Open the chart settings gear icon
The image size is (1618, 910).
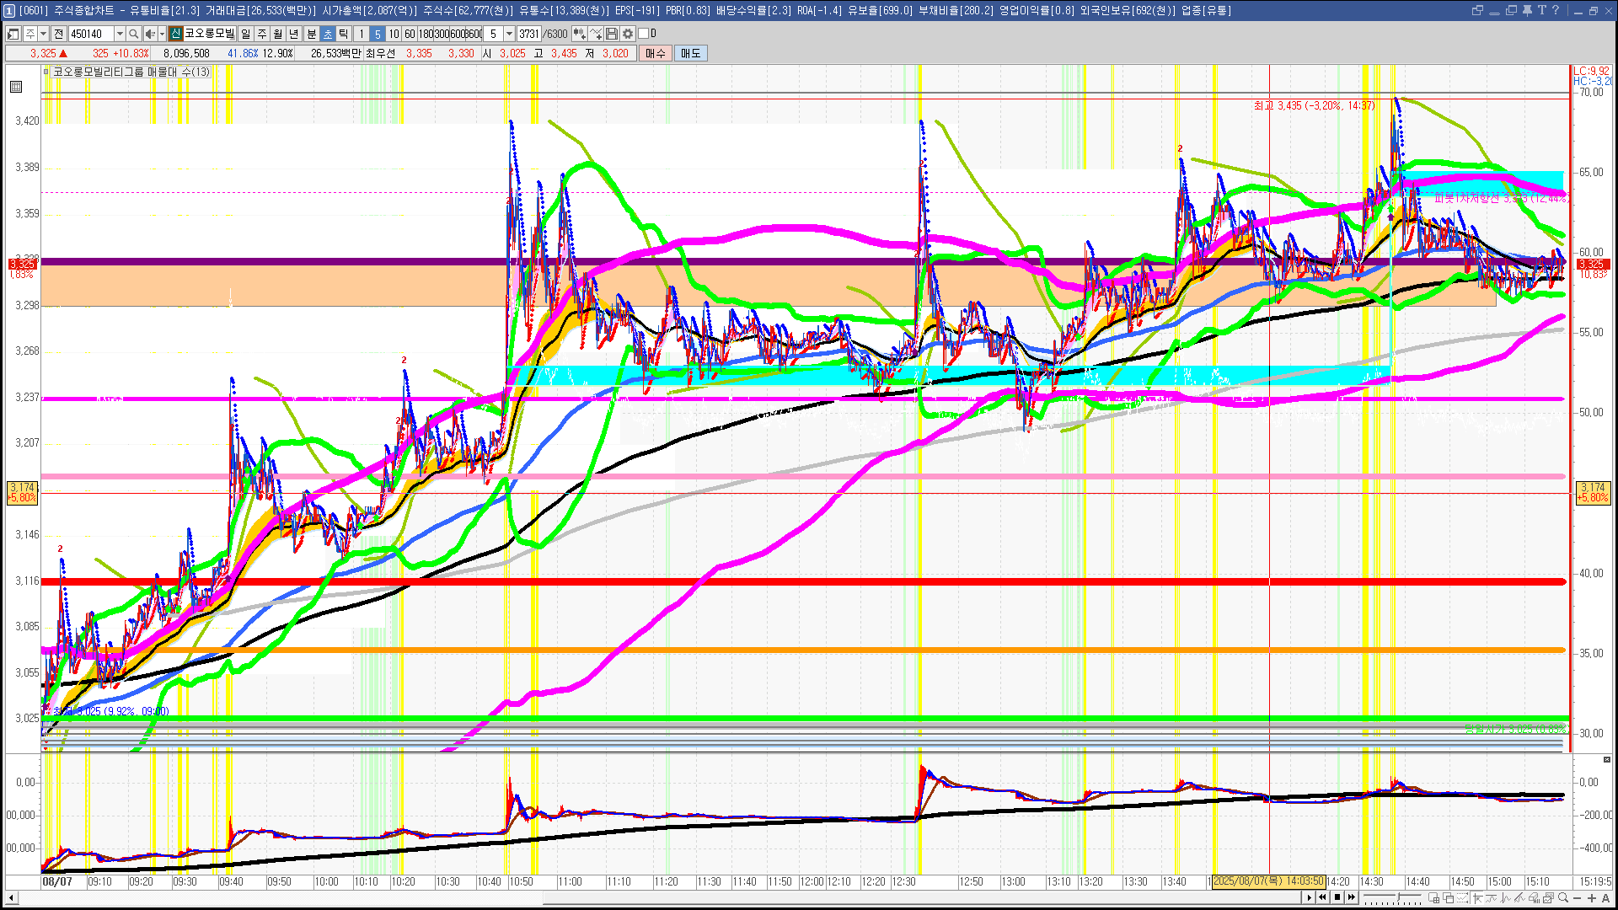click(x=628, y=34)
